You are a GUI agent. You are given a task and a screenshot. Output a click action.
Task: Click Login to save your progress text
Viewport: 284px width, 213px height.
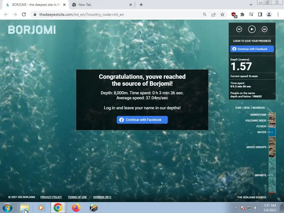pos(252,41)
